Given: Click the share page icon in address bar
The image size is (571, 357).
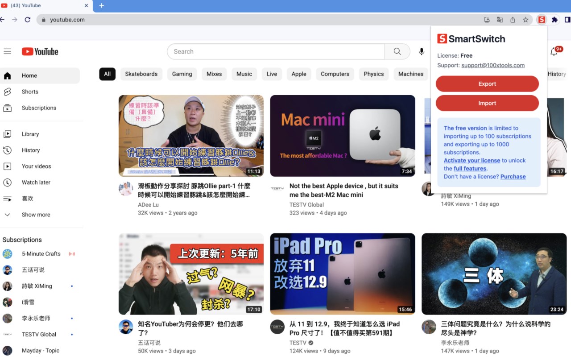Looking at the screenshot, I should coord(513,20).
